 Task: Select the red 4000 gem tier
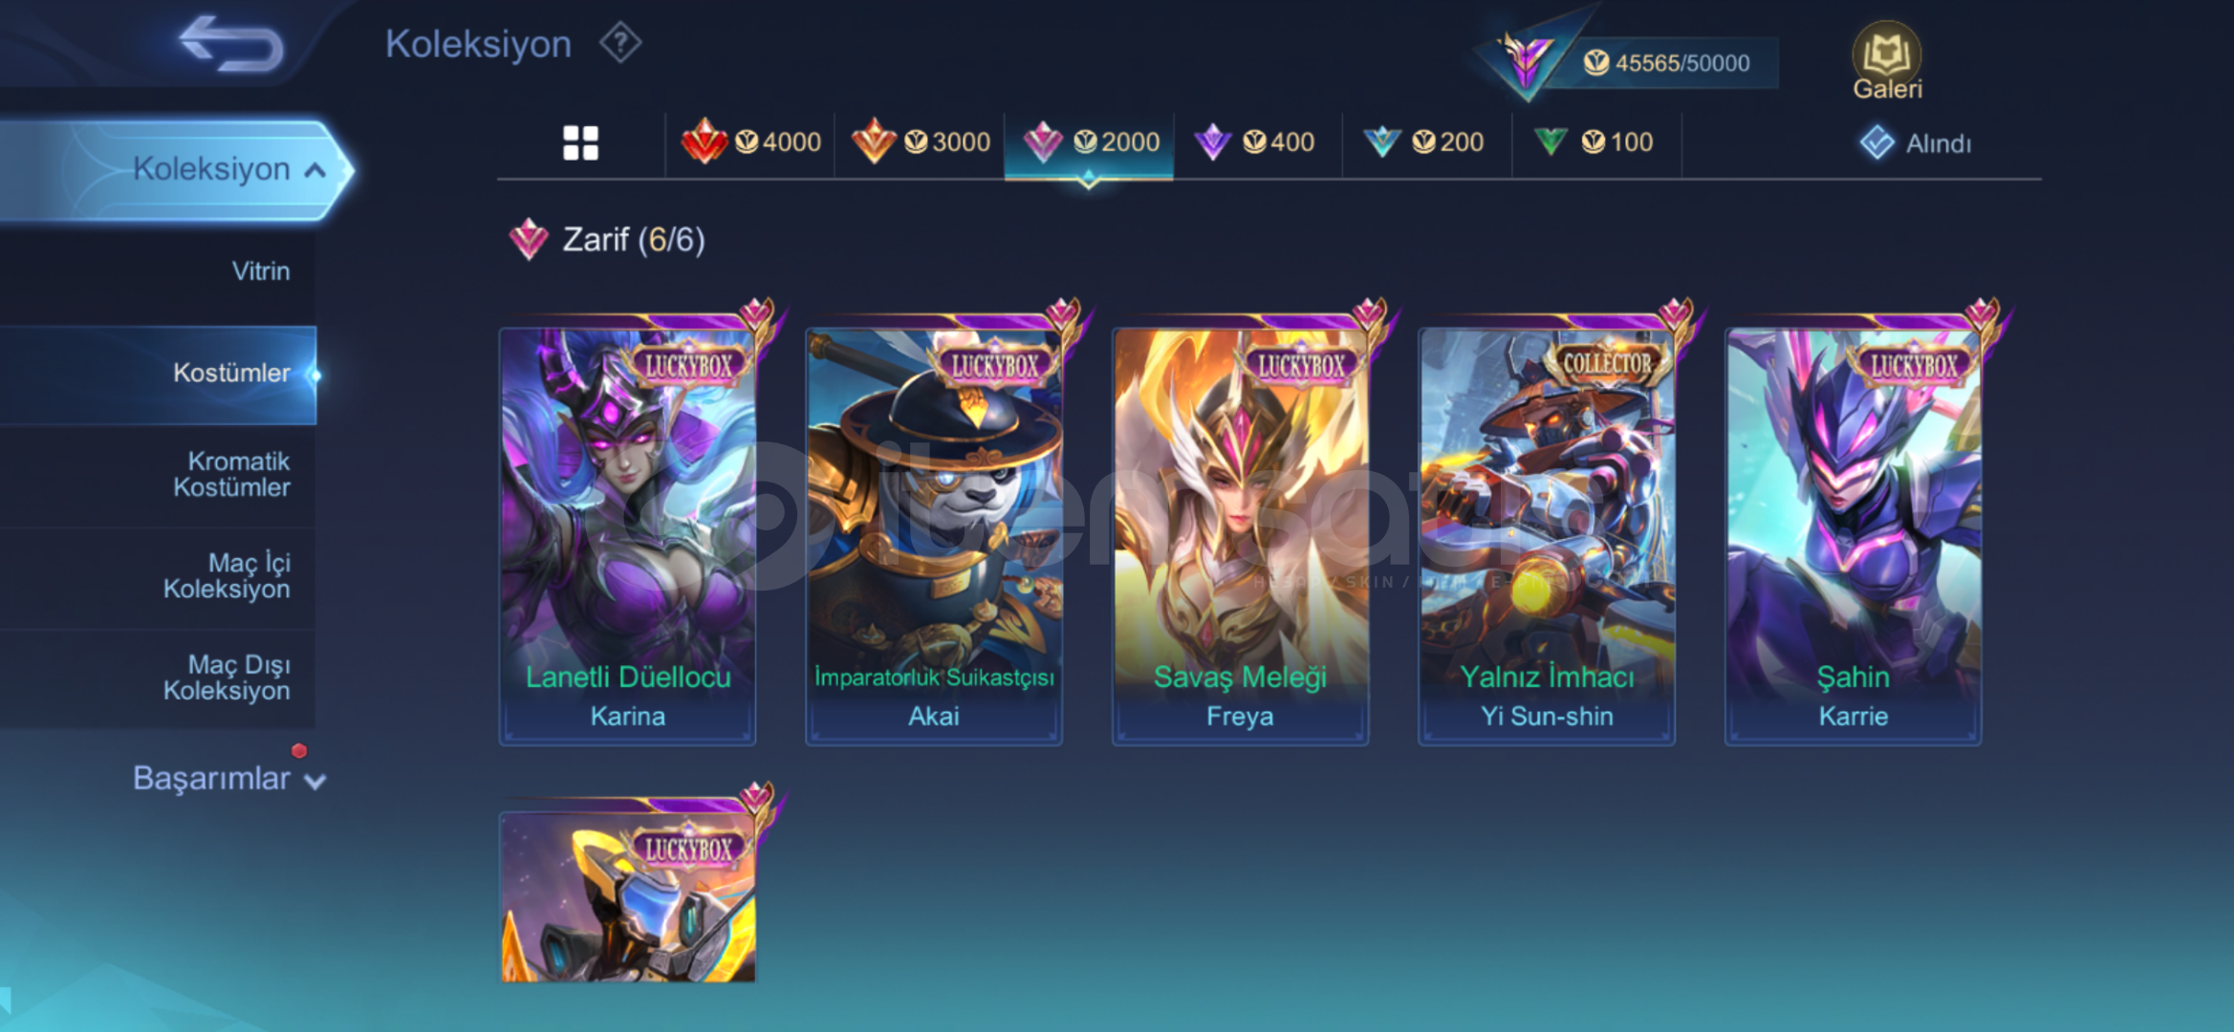point(750,142)
